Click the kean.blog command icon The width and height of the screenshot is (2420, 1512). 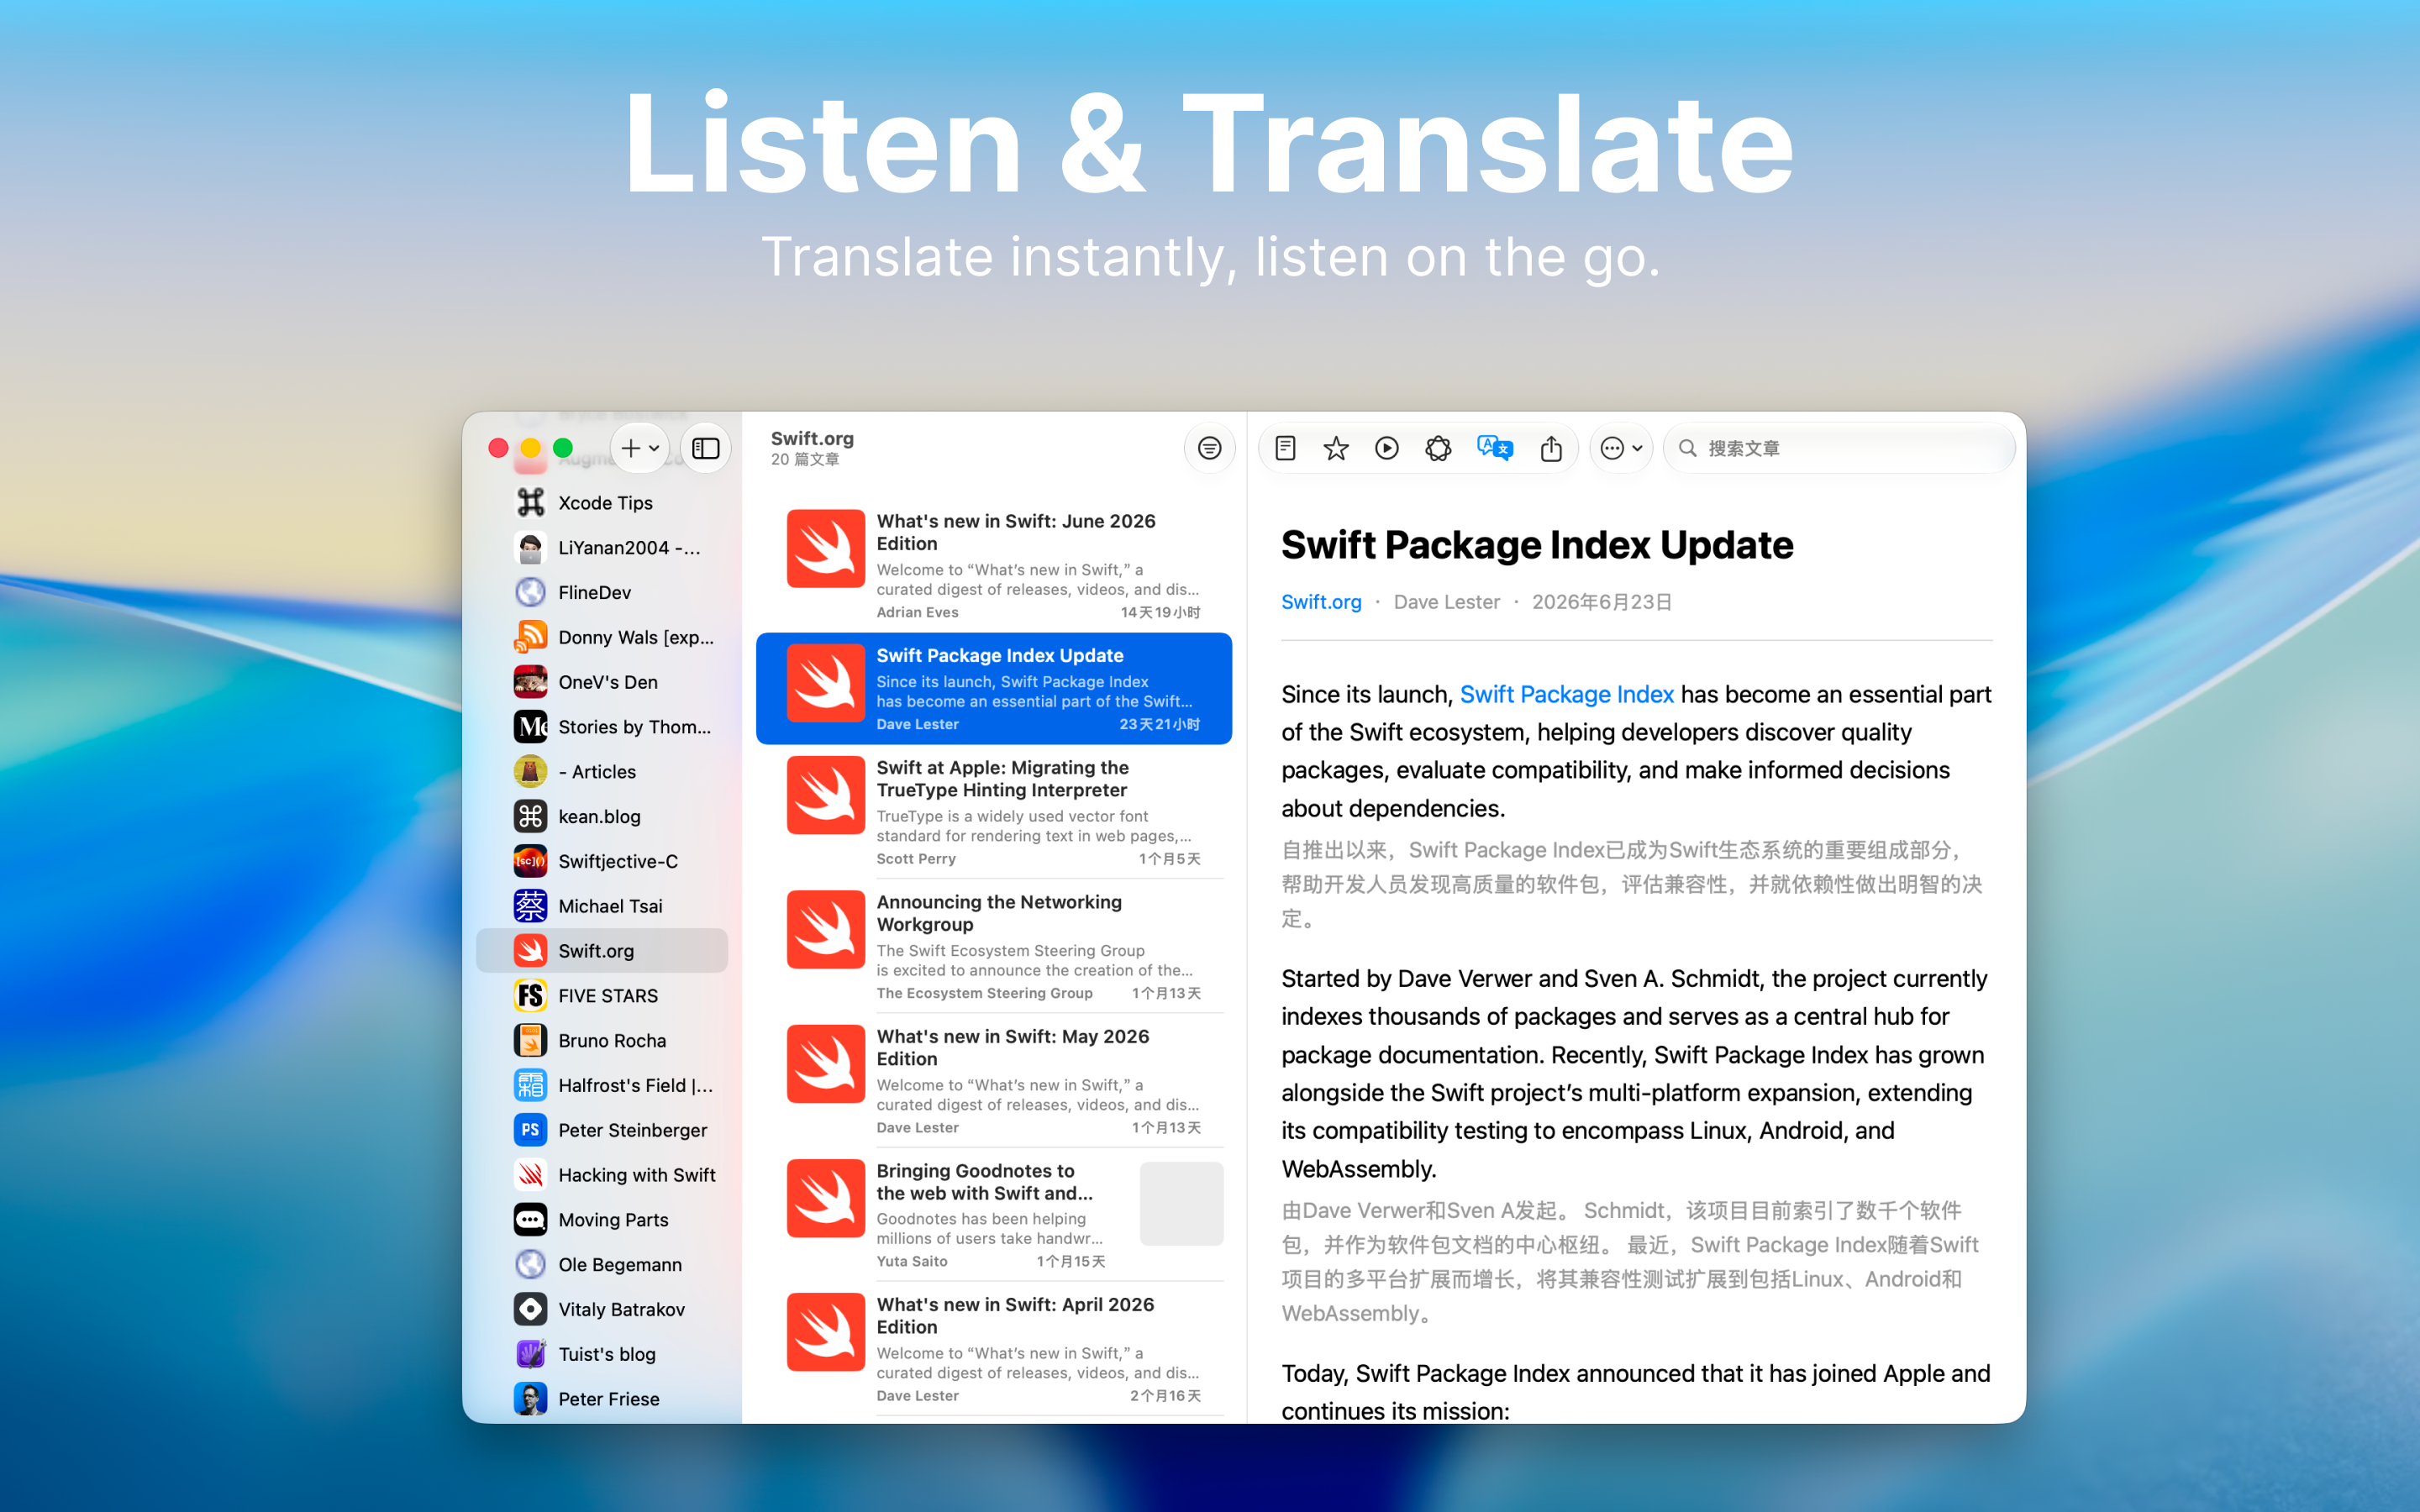point(530,816)
